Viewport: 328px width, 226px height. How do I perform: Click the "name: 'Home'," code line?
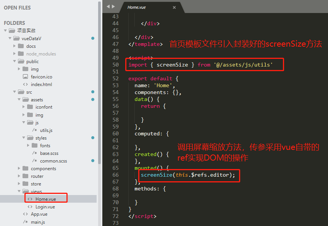pos(155,85)
